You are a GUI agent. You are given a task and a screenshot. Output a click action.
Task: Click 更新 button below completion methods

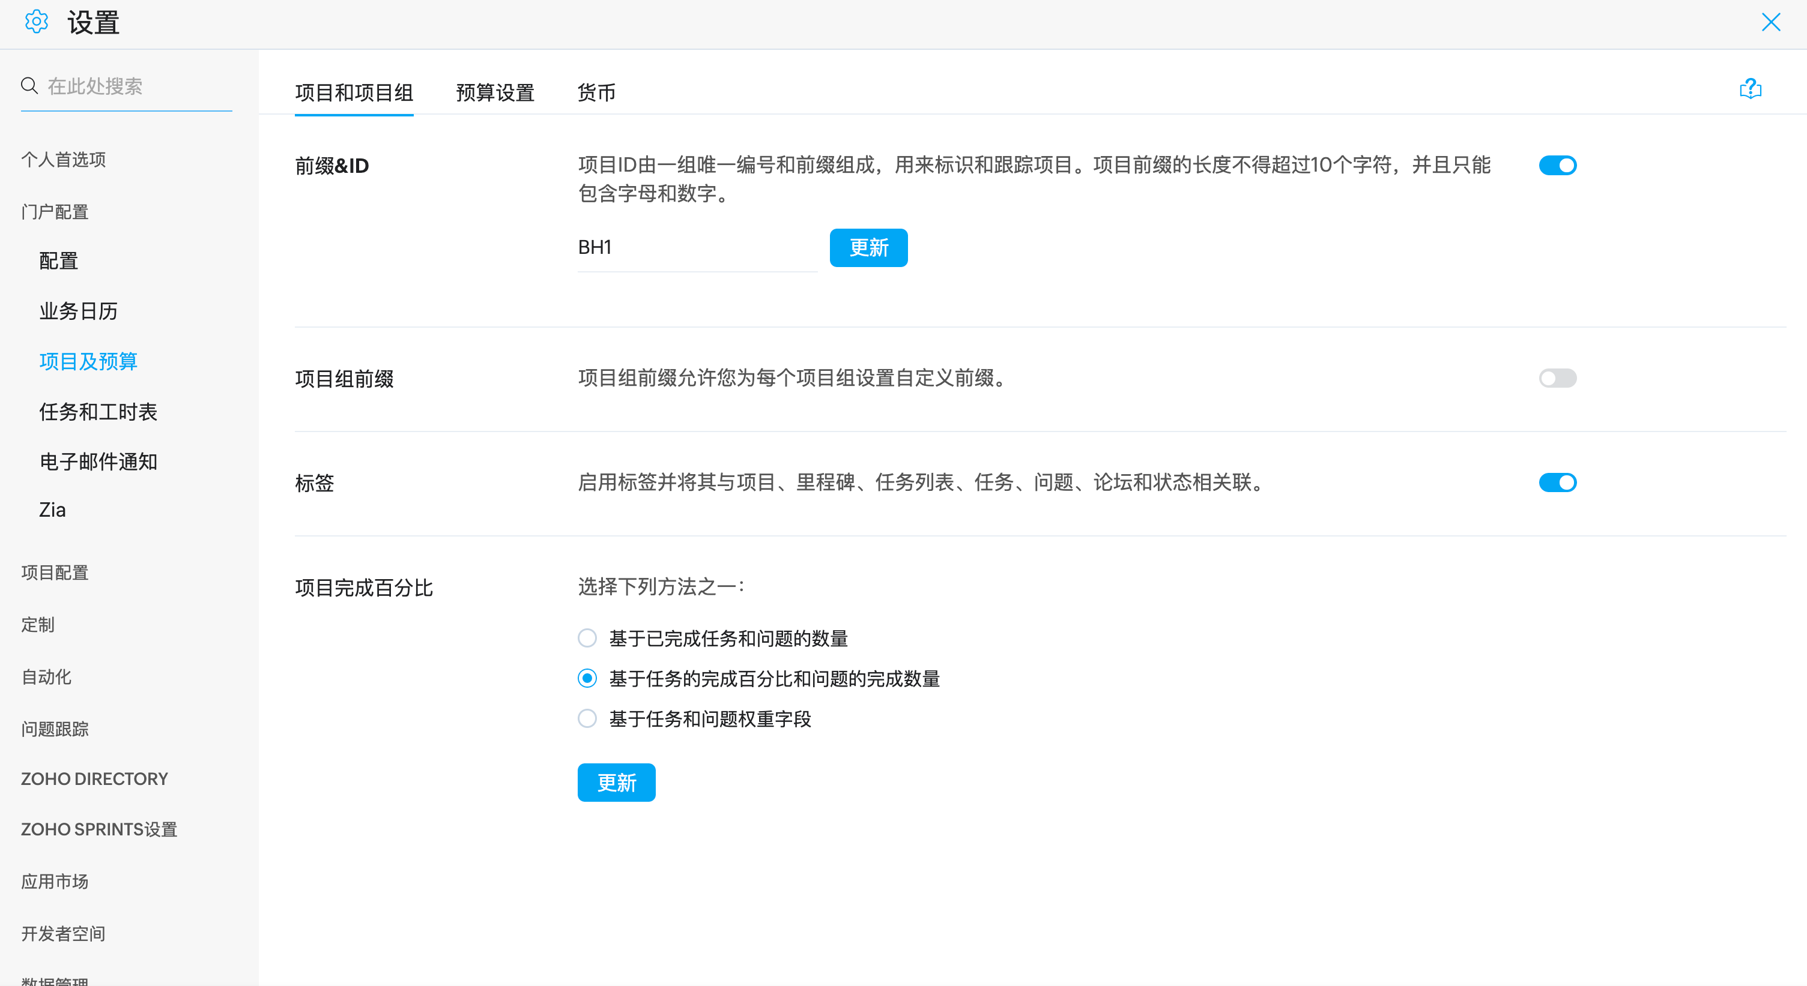click(616, 783)
